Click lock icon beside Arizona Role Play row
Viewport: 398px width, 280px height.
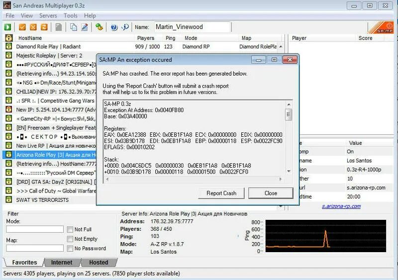click(x=8, y=155)
